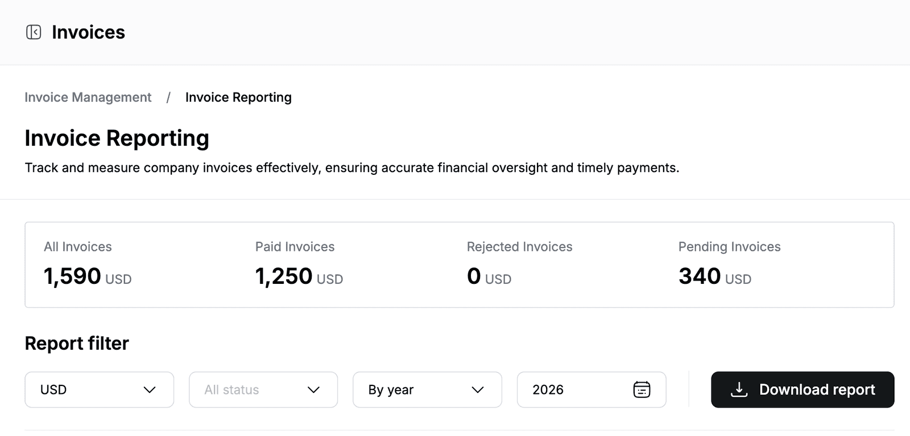Image resolution: width=910 pixels, height=436 pixels.
Task: Click the Invoice Reporting breadcrumb item
Action: click(x=238, y=98)
